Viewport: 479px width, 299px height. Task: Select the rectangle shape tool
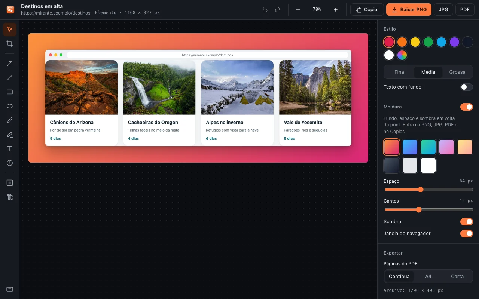click(10, 92)
